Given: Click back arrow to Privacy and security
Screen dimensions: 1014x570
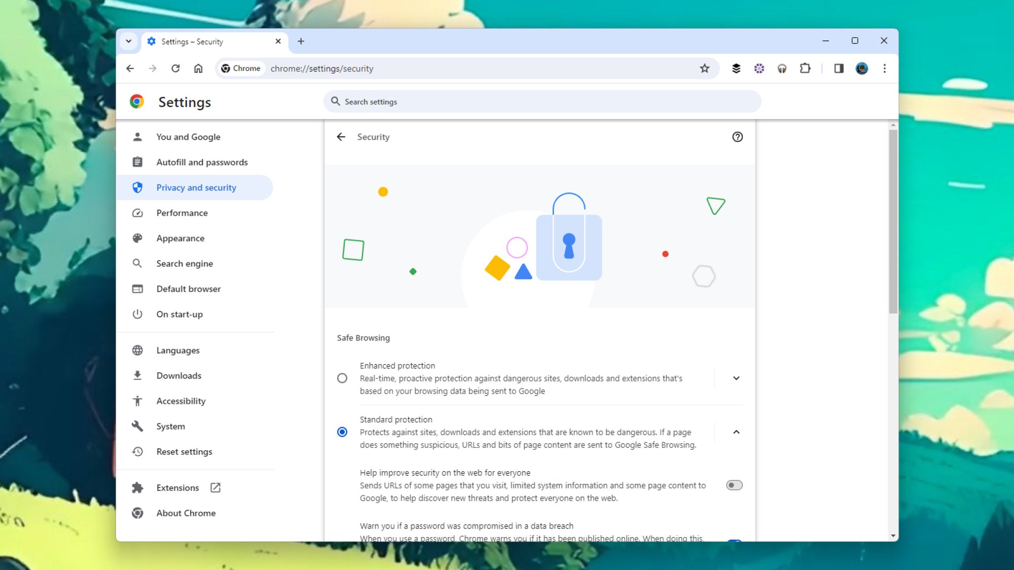Looking at the screenshot, I should point(341,136).
